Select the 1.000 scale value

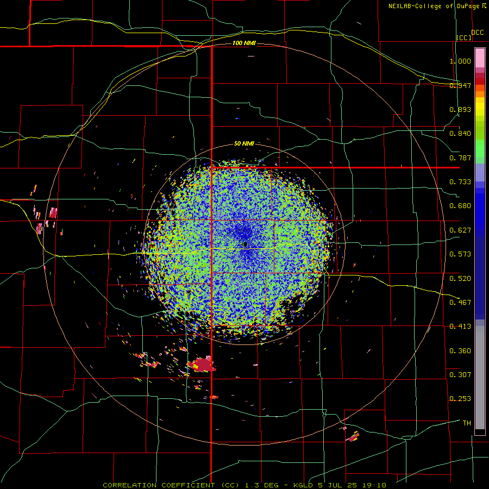(x=460, y=61)
